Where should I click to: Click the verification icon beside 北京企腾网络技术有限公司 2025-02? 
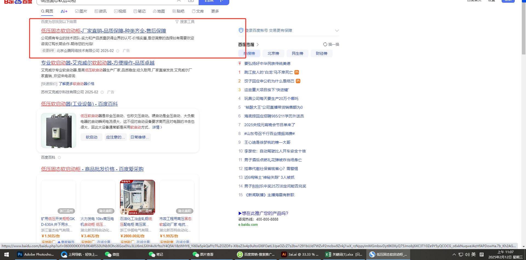tap(118, 51)
